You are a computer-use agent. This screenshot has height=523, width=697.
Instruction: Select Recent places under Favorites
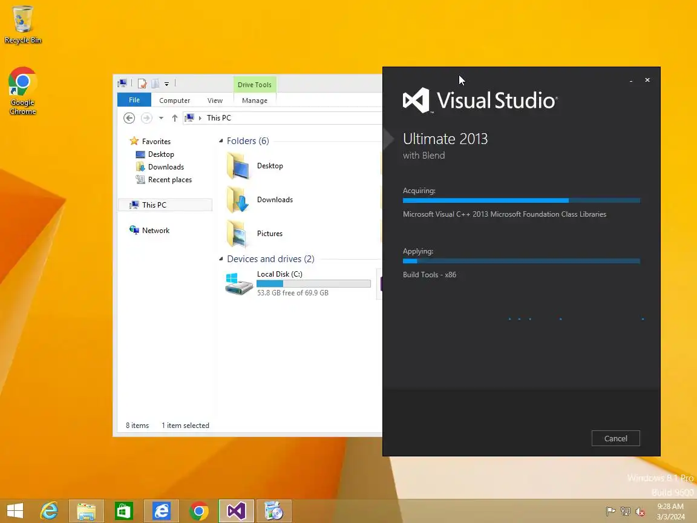164,180
